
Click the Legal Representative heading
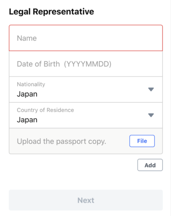coord(52,12)
